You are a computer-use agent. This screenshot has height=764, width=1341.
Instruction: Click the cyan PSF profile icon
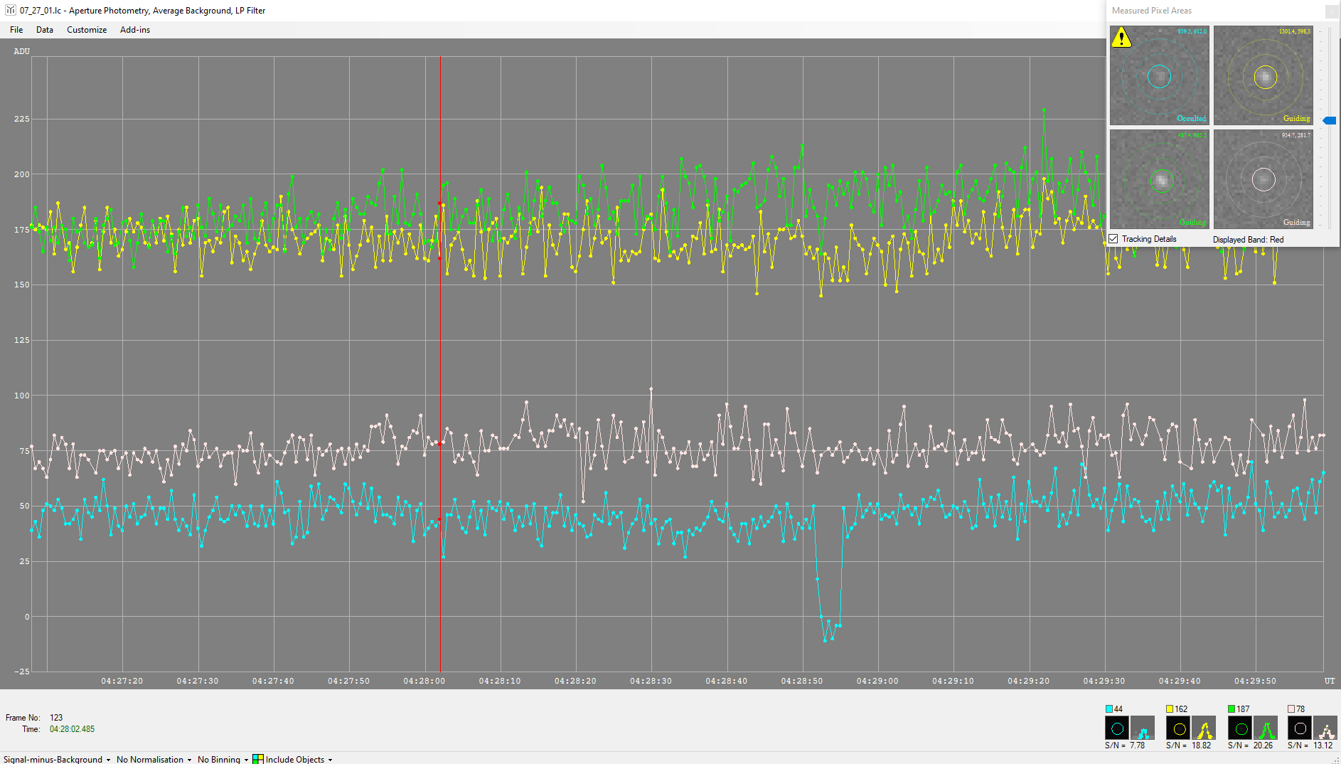pos(1143,728)
